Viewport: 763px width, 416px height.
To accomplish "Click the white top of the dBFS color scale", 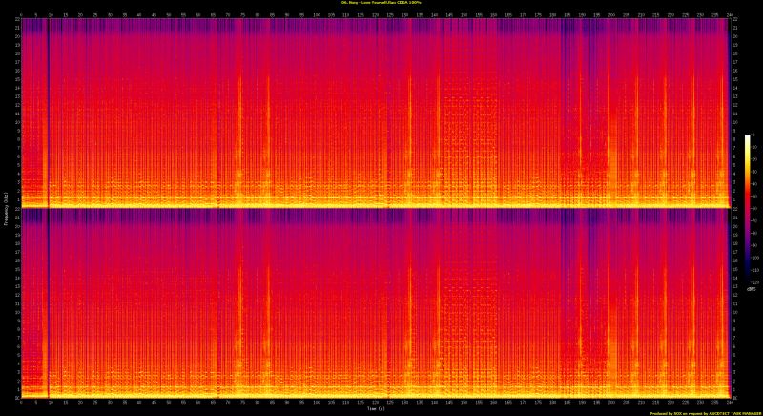I will (748, 138).
